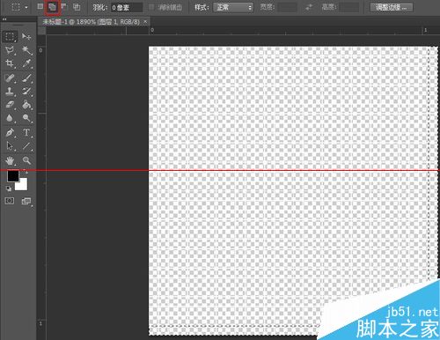Select the Pen tool

10,133
